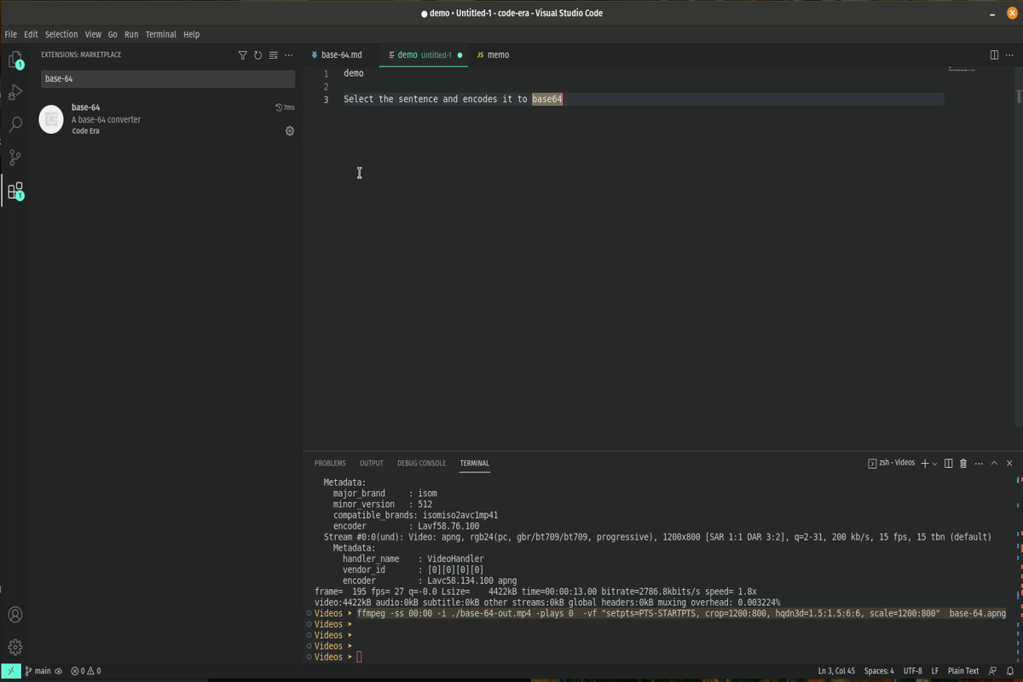Open the remote window indicator

10,671
